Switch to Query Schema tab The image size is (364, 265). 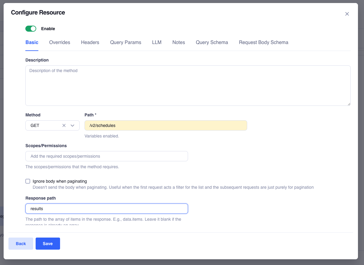[212, 43]
